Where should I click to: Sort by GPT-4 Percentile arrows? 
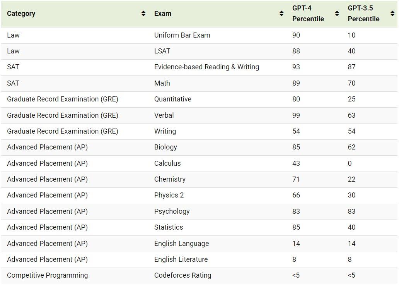click(x=337, y=14)
